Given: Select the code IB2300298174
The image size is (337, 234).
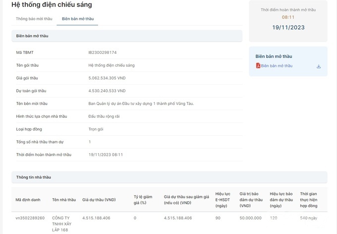Looking at the screenshot, I should pos(103,52).
